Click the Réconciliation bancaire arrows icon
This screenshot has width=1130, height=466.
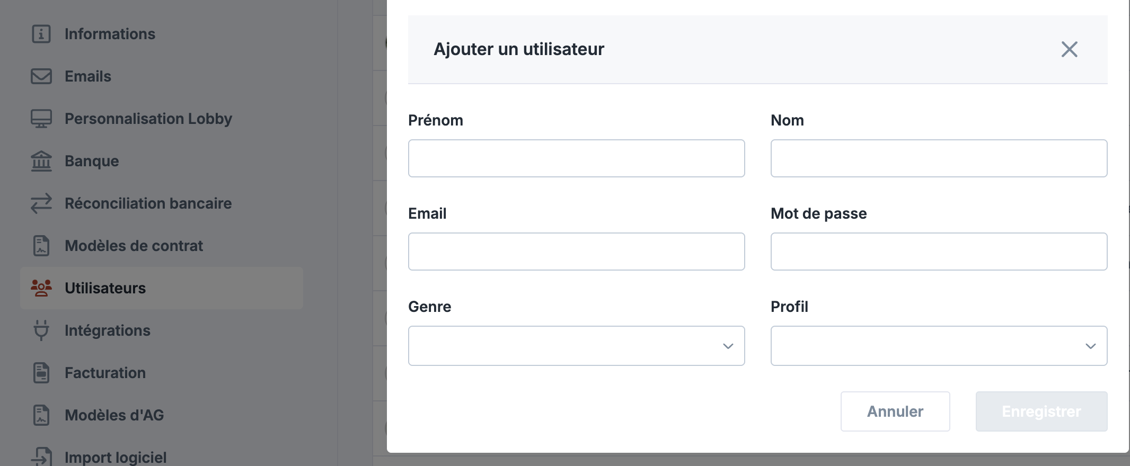coord(41,203)
